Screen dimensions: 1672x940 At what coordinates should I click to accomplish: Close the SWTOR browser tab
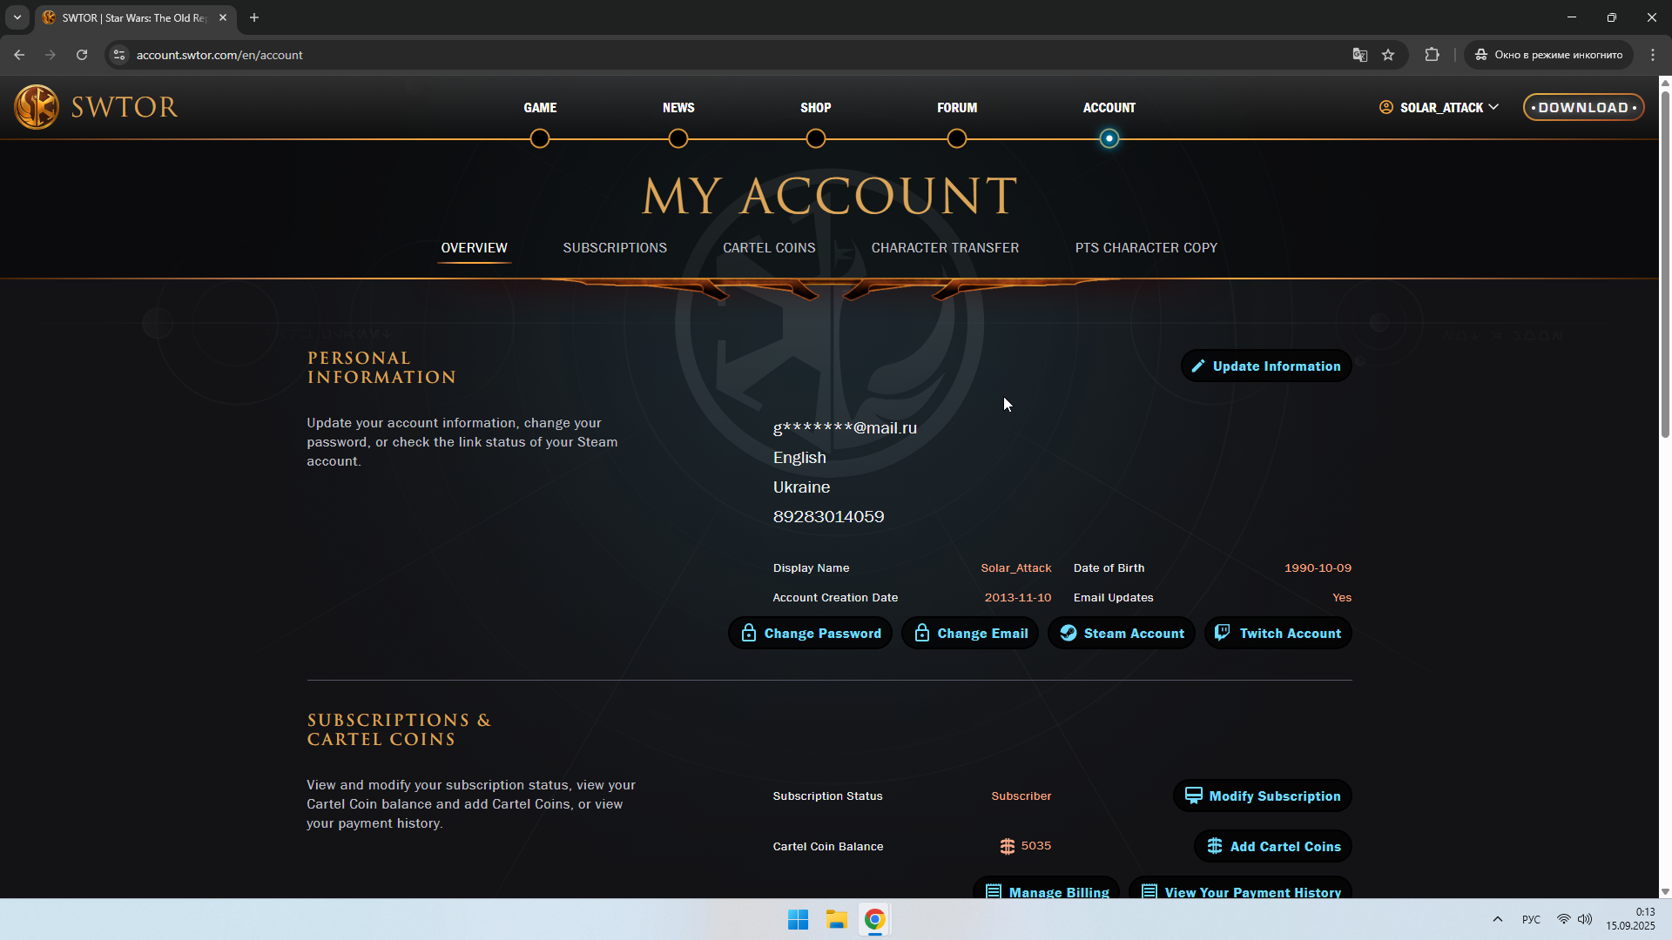coord(223,17)
